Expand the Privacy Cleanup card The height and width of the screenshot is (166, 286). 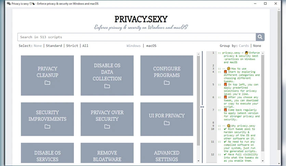click(x=48, y=75)
